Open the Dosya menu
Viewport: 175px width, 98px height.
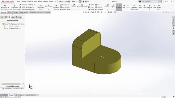(18, 2)
